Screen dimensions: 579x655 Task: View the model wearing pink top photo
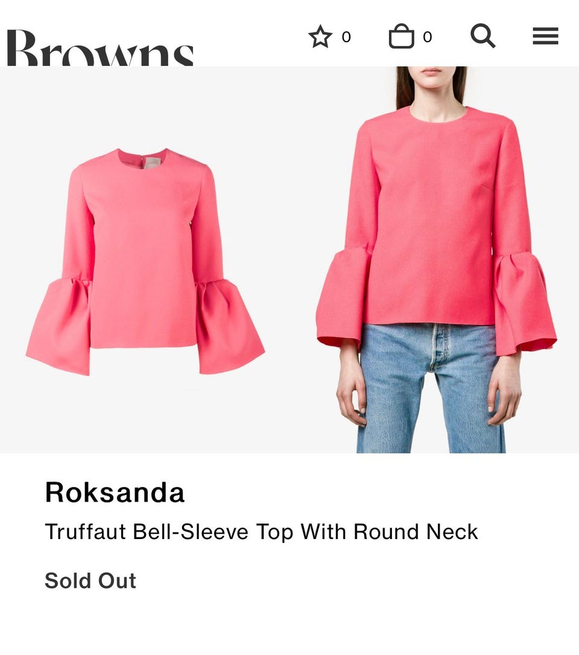click(436, 260)
